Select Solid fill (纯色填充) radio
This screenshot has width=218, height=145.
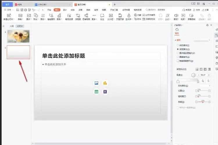click(178, 45)
